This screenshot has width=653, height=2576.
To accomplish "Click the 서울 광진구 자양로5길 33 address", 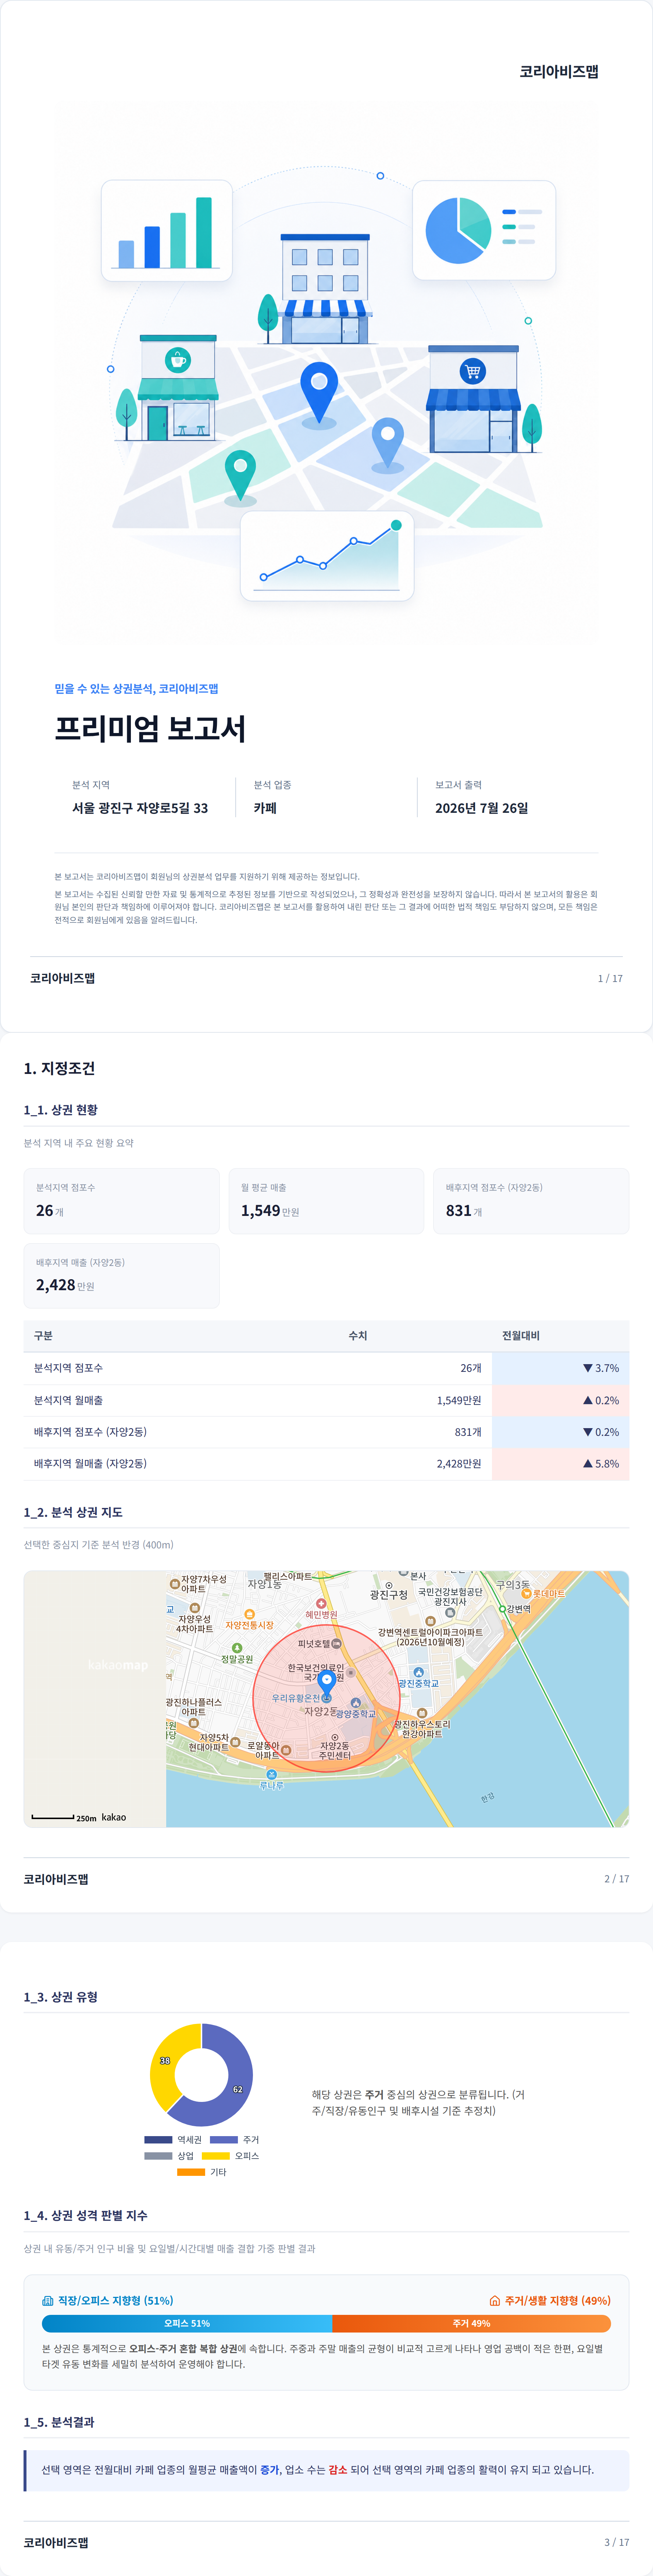I will [x=140, y=808].
